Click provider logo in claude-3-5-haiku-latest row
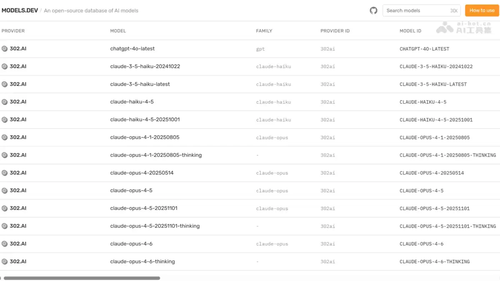 click(5, 84)
